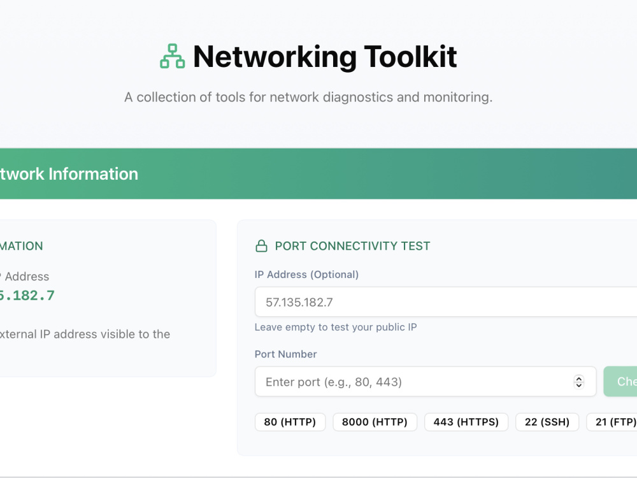Screen dimensions: 637x478
Task: Click the green public IP address value
Action: pos(27,296)
